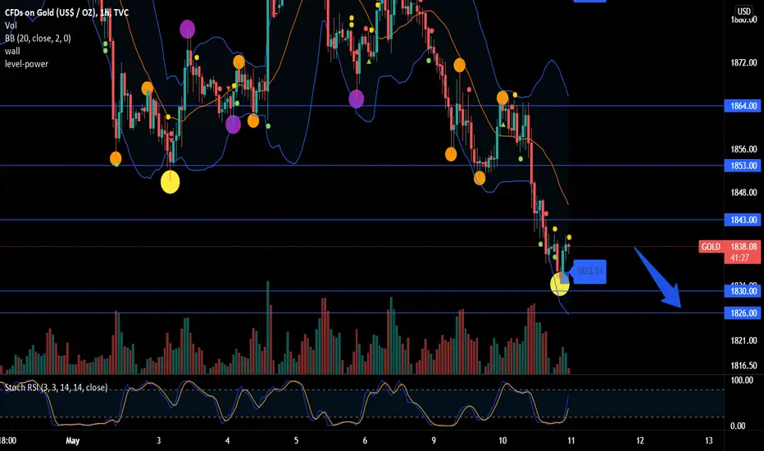This screenshot has height=451, width=764.
Task: Click the May label on time axis
Action: coord(73,441)
